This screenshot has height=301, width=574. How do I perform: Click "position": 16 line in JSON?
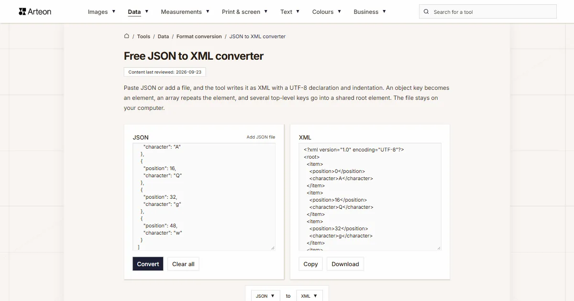coord(159,168)
